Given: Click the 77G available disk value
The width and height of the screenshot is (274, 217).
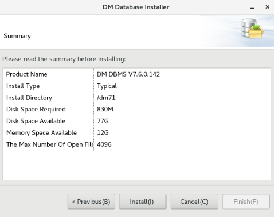Looking at the screenshot, I should tap(103, 121).
